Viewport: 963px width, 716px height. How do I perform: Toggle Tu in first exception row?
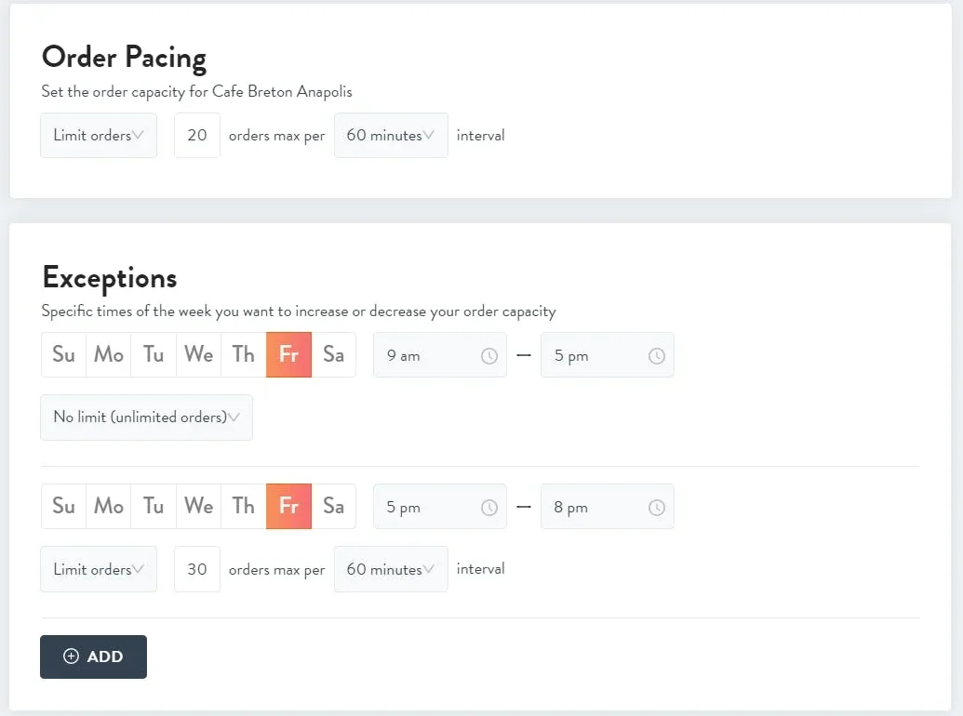(x=154, y=354)
